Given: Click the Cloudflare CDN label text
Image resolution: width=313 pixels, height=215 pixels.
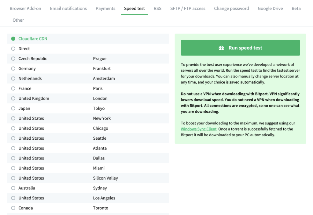Looking at the screenshot, I should (x=33, y=39).
